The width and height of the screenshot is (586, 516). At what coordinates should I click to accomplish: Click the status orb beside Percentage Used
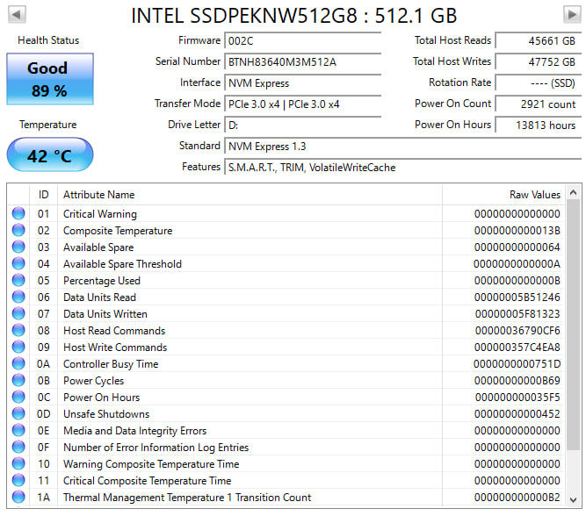point(18,281)
